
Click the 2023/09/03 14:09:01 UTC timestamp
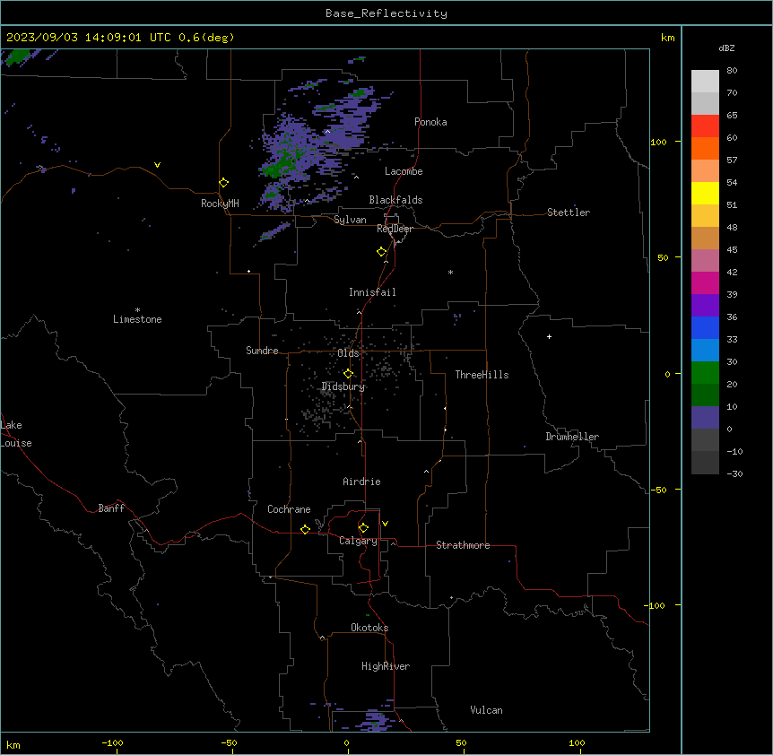90,38
